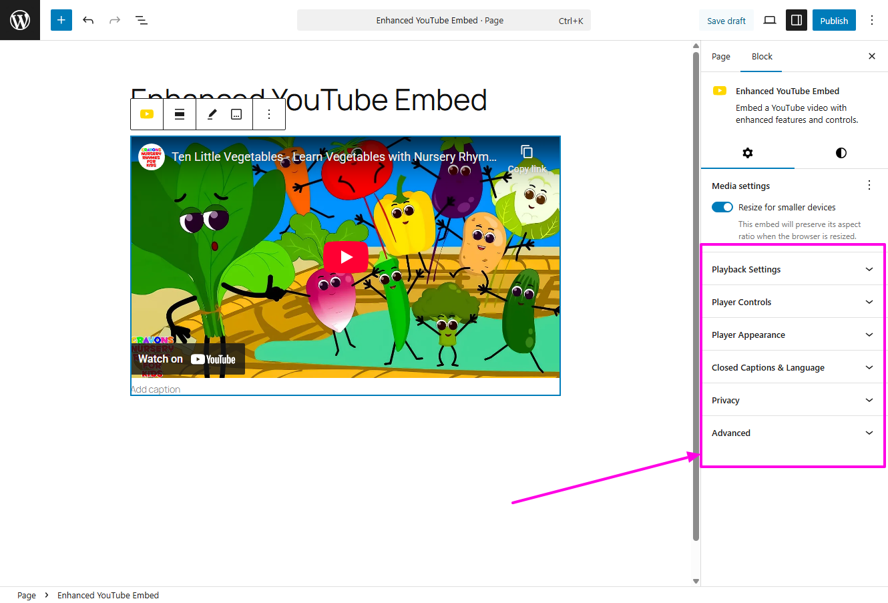Toggle the caption icon in block toolbar
888x603 pixels.
(x=236, y=114)
